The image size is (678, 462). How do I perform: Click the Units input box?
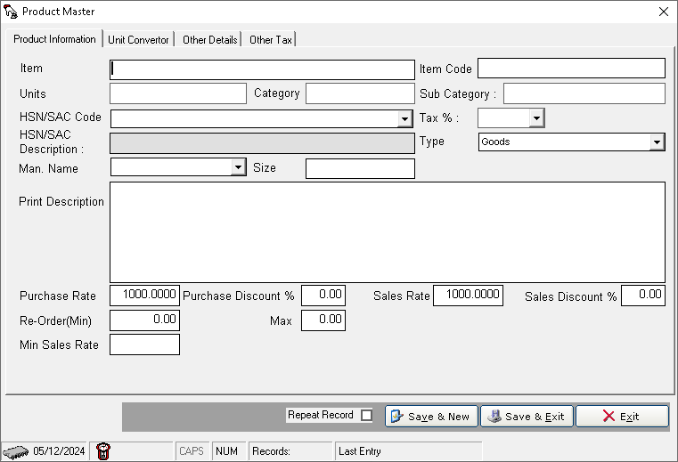(x=178, y=93)
